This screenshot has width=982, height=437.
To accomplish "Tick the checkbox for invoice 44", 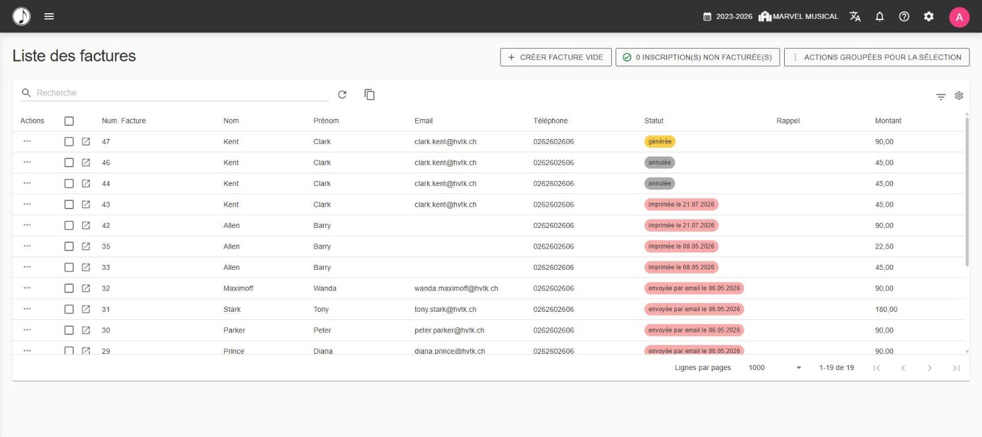I will [x=69, y=183].
